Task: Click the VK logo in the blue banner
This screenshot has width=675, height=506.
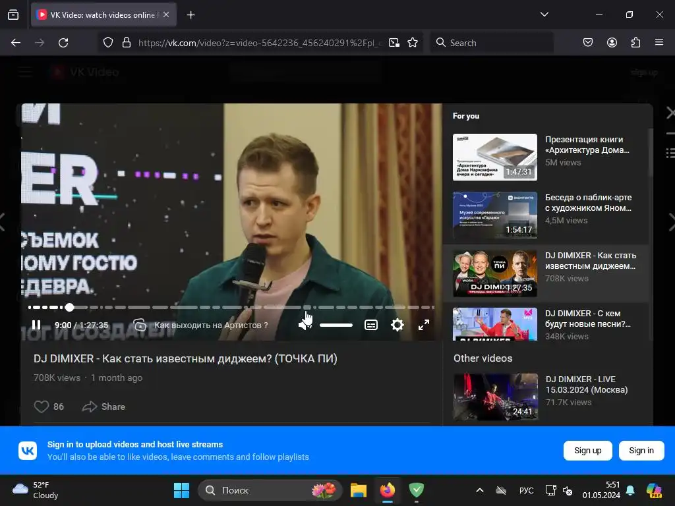Action: (28, 451)
